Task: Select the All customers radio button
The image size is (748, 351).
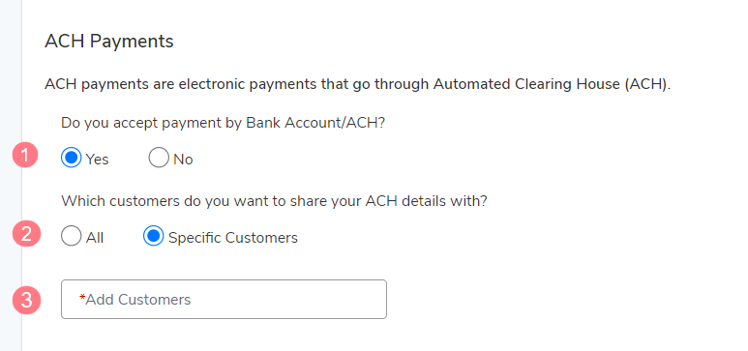Action: pyautogui.click(x=71, y=236)
